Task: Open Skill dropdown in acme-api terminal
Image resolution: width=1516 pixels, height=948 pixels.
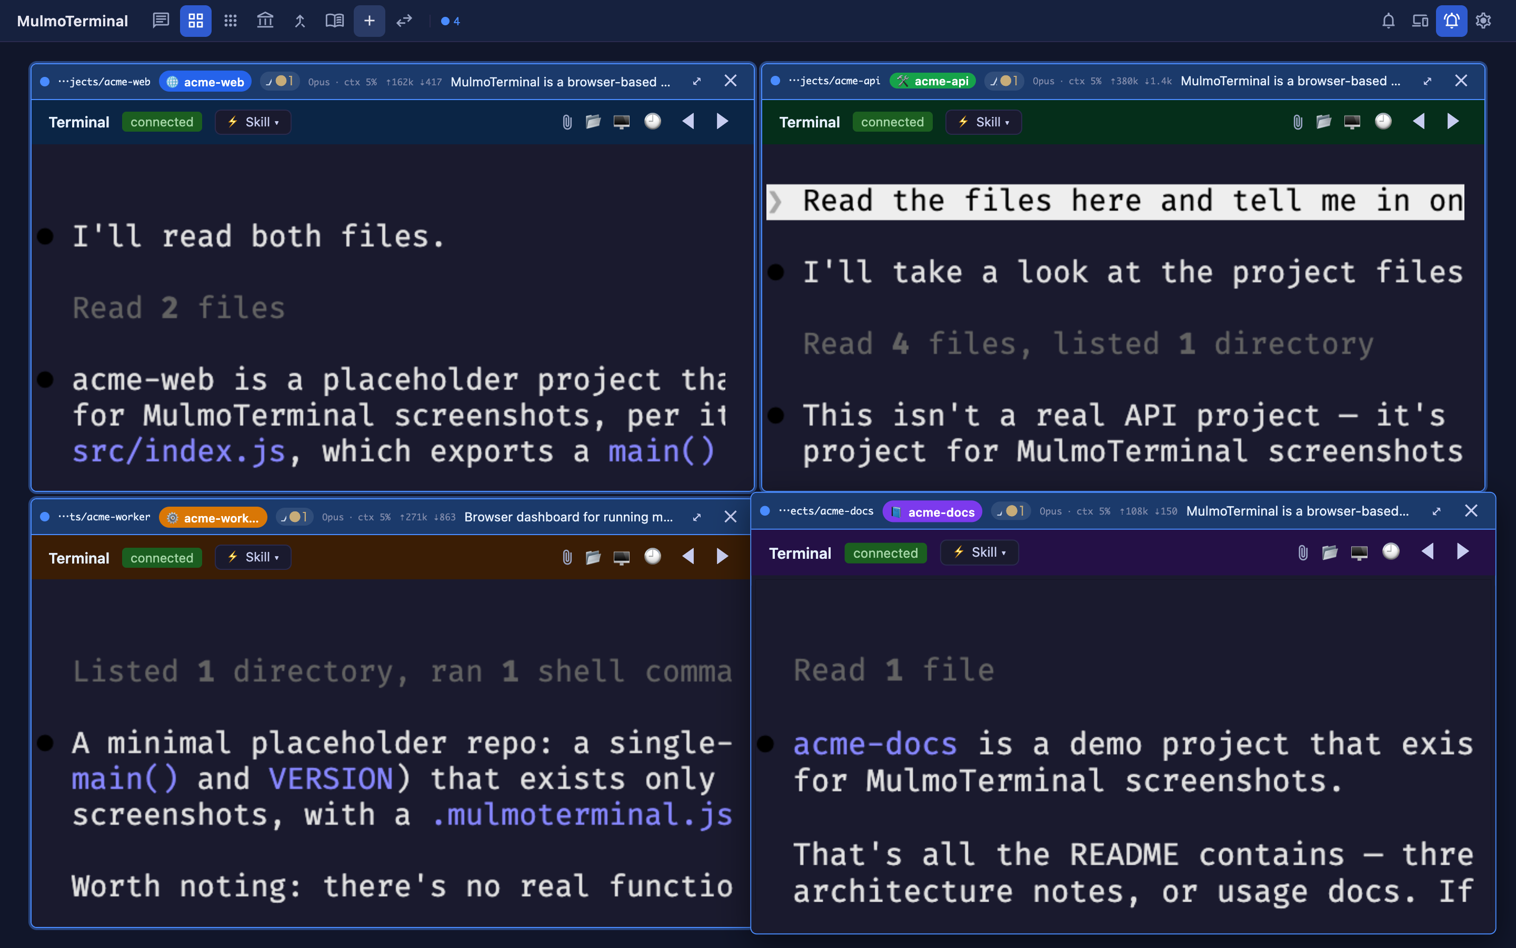Action: coord(983,122)
